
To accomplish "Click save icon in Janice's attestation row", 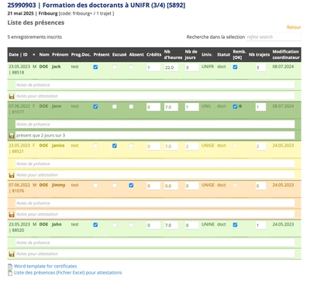I will tap(12, 175).
